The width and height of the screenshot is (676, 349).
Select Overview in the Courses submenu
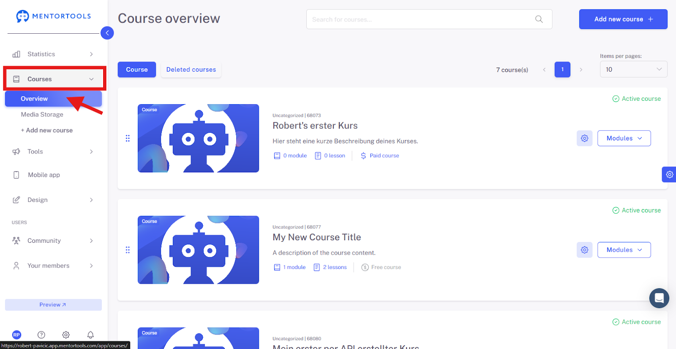[53, 99]
